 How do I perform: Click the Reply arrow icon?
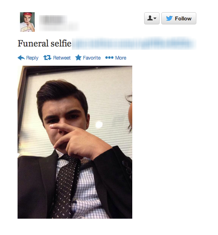coord(21,58)
